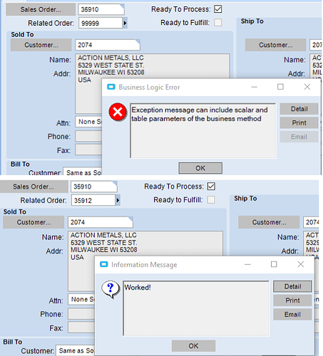This screenshot has width=323, height=356.
Task: Toggle Ready To Process checkbox in lower form
Action: [x=211, y=187]
